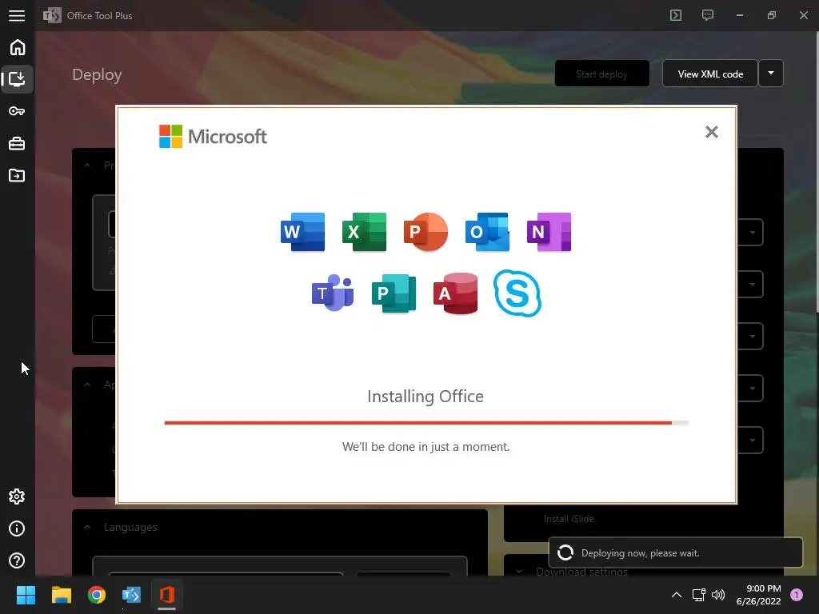The height and width of the screenshot is (614, 819).
Task: Select the Deploy sidebar icon
Action: click(x=18, y=79)
